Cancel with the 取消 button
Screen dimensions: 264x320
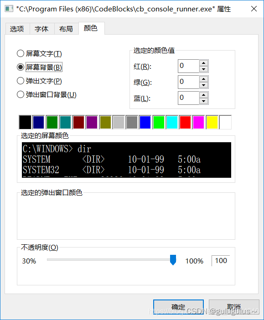(234, 307)
